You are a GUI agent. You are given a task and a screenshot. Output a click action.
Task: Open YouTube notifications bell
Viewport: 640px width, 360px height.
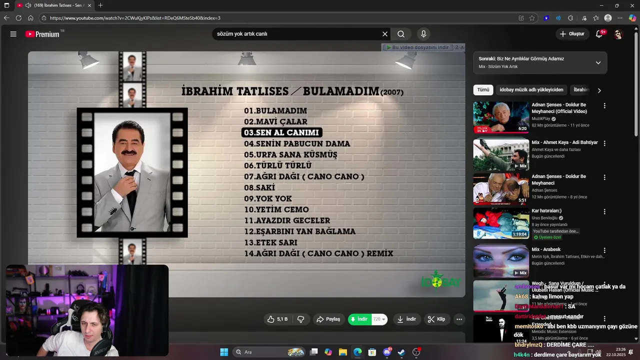tap(599, 34)
